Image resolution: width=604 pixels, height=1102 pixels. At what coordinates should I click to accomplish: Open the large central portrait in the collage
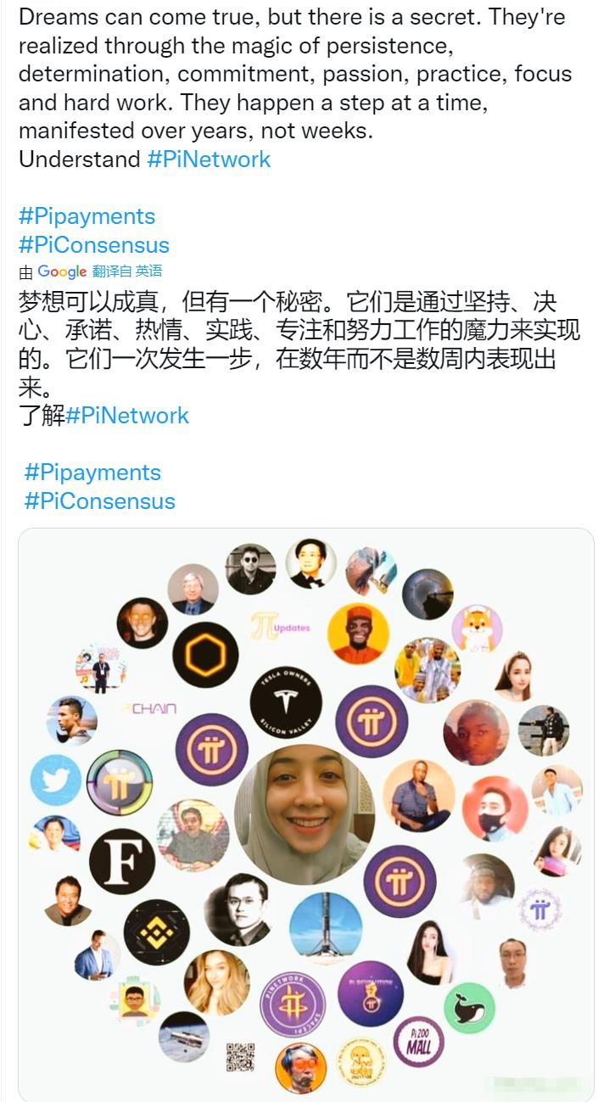305,814
